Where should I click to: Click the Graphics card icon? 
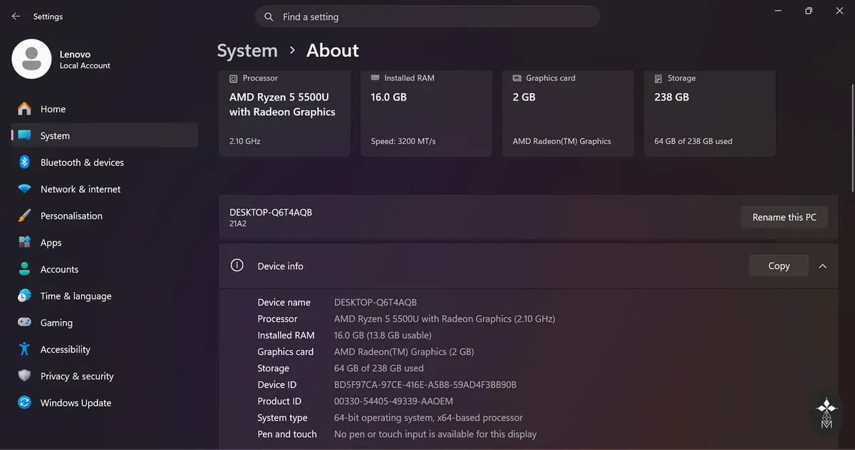[x=517, y=78]
